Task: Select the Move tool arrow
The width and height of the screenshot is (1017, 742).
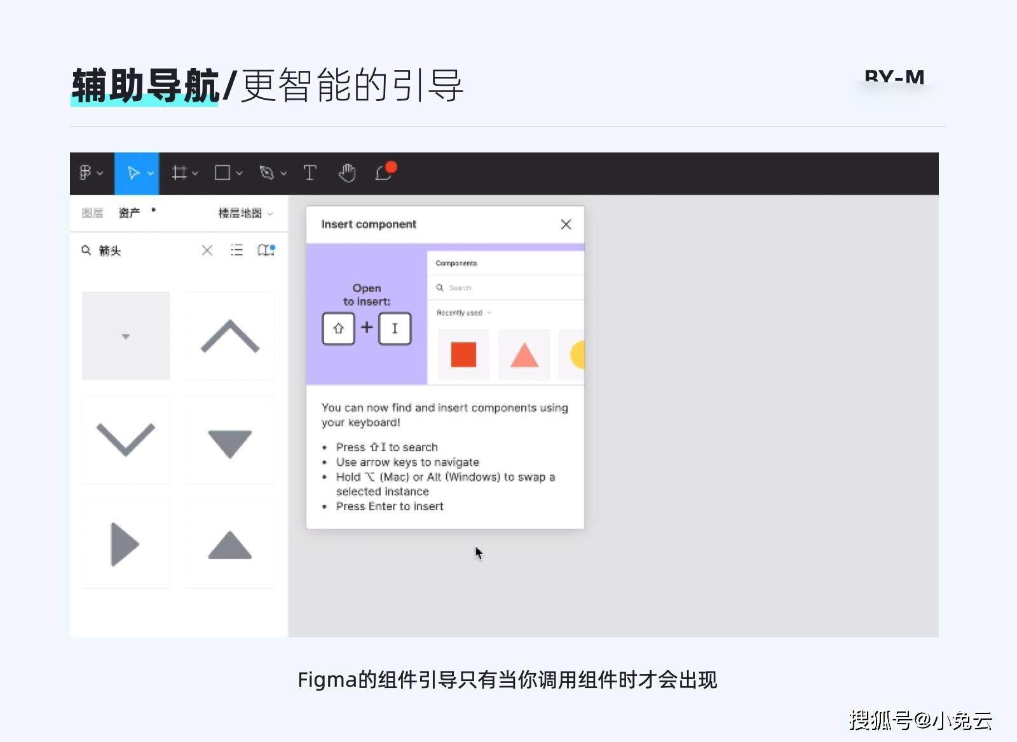Action: [133, 173]
